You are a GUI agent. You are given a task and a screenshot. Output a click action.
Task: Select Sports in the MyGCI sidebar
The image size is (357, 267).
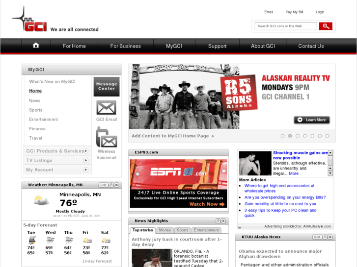pos(36,110)
